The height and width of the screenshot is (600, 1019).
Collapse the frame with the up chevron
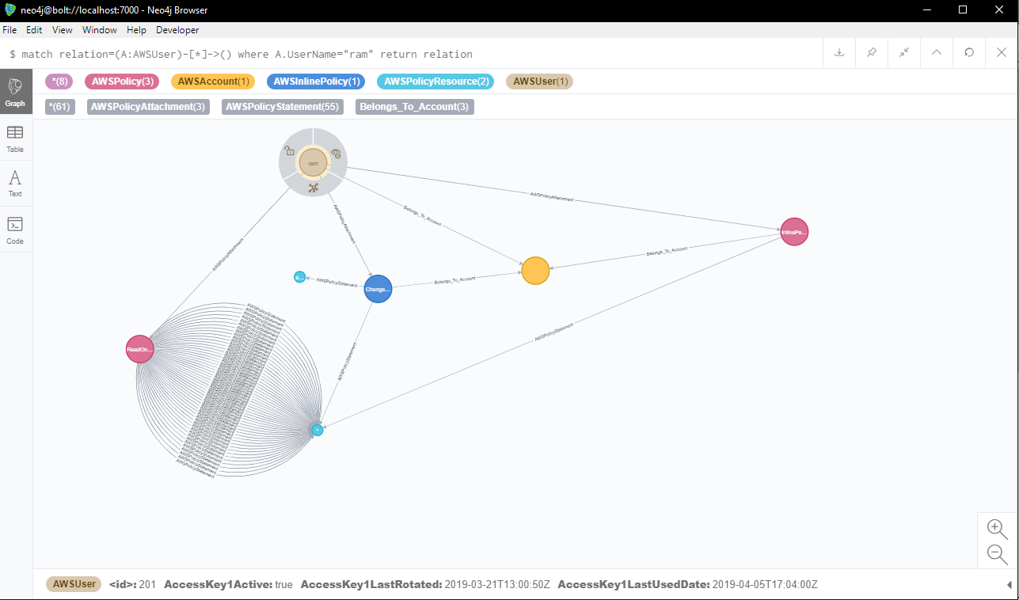pyautogui.click(x=937, y=53)
